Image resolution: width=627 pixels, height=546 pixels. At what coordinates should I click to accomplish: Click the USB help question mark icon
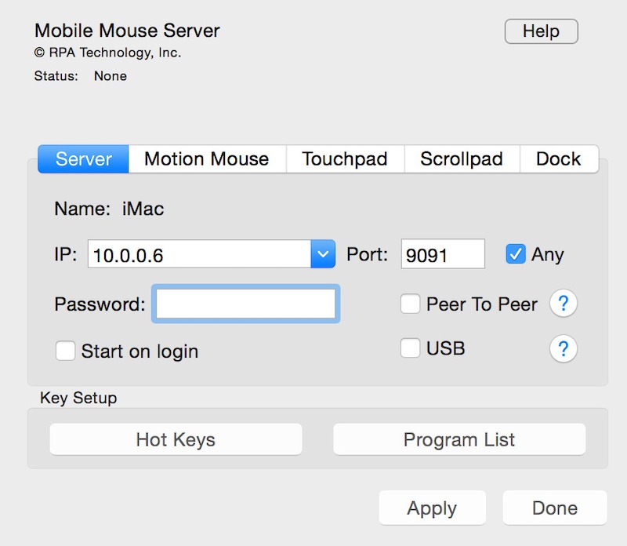(564, 348)
